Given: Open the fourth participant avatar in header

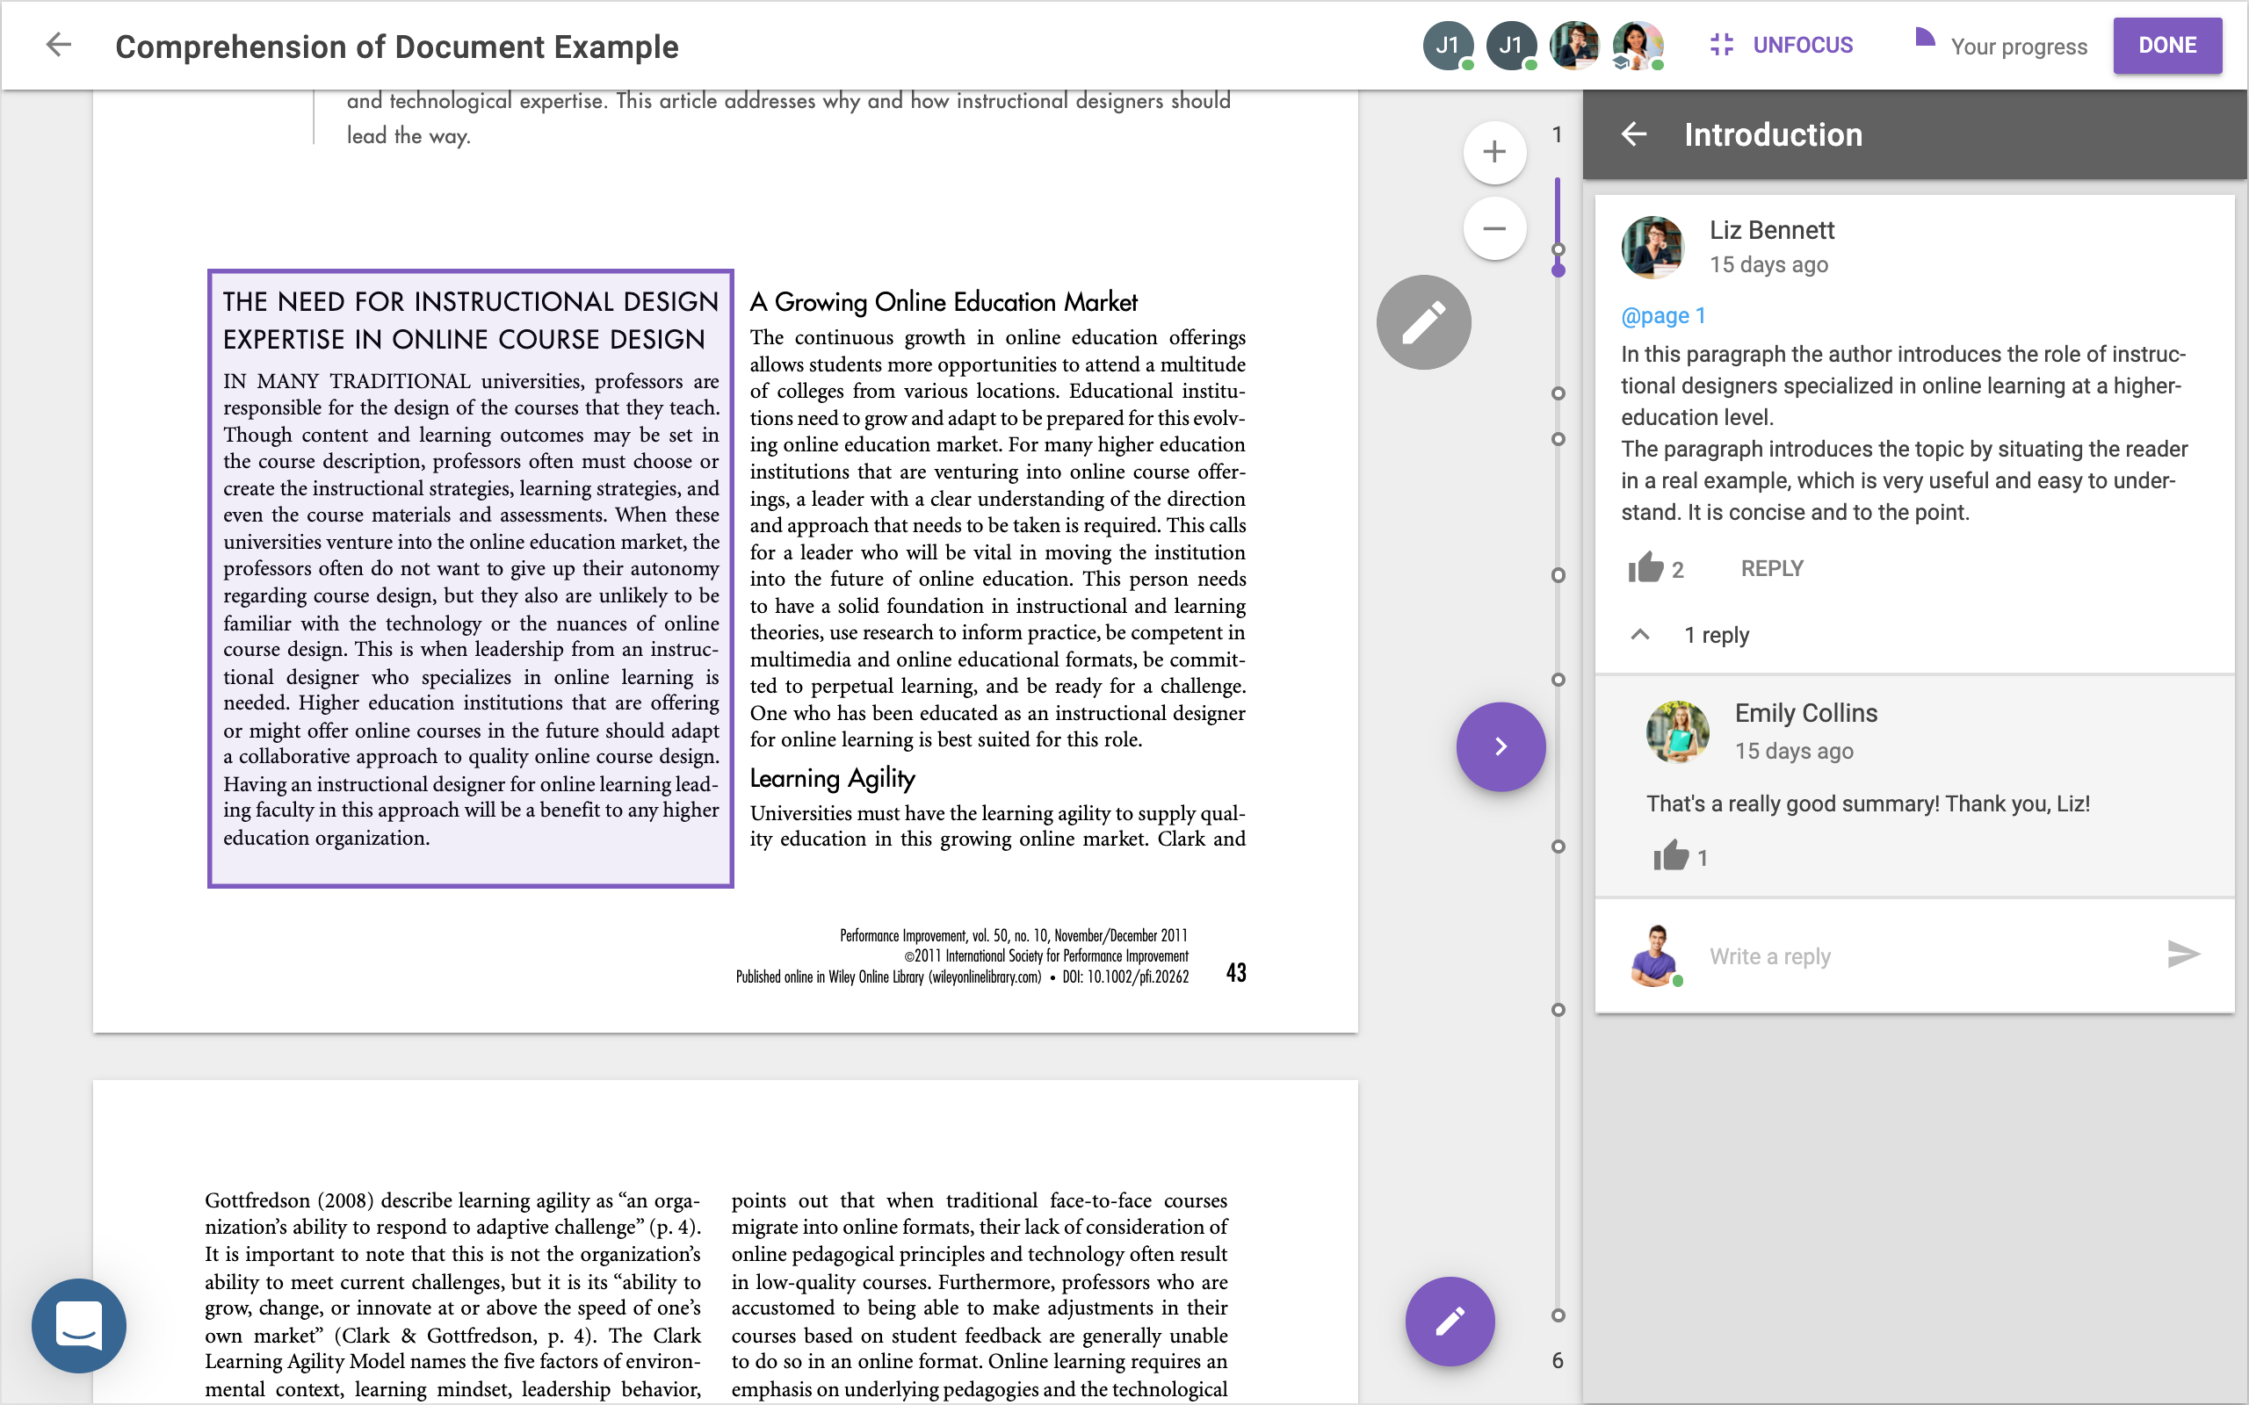Looking at the screenshot, I should coord(1638,45).
